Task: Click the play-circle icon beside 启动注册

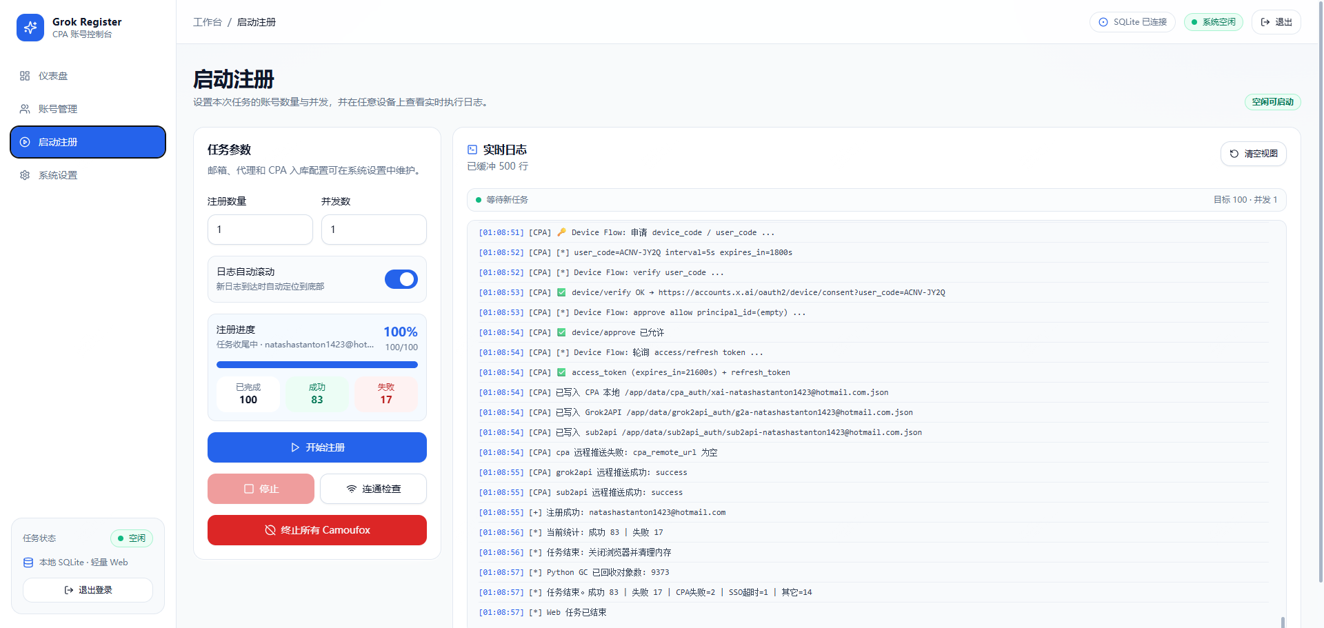Action: coord(25,142)
